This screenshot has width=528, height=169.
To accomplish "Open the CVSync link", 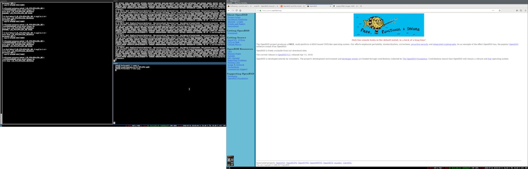I will [x=241, y=40].
